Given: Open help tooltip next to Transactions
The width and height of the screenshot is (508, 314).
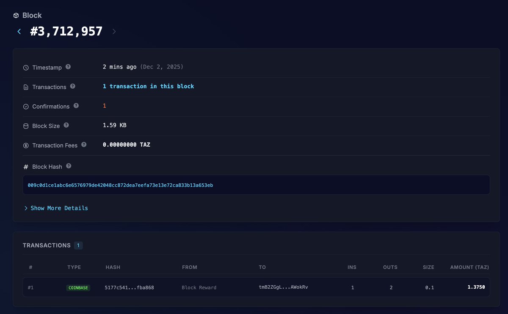Looking at the screenshot, I should pos(73,86).
